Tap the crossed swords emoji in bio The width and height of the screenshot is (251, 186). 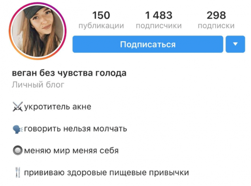(x=18, y=106)
